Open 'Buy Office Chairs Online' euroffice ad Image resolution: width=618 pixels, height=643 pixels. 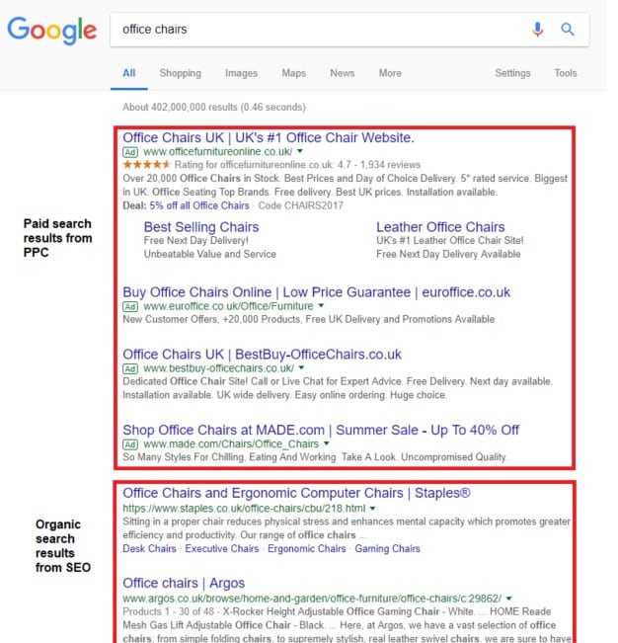click(x=316, y=292)
